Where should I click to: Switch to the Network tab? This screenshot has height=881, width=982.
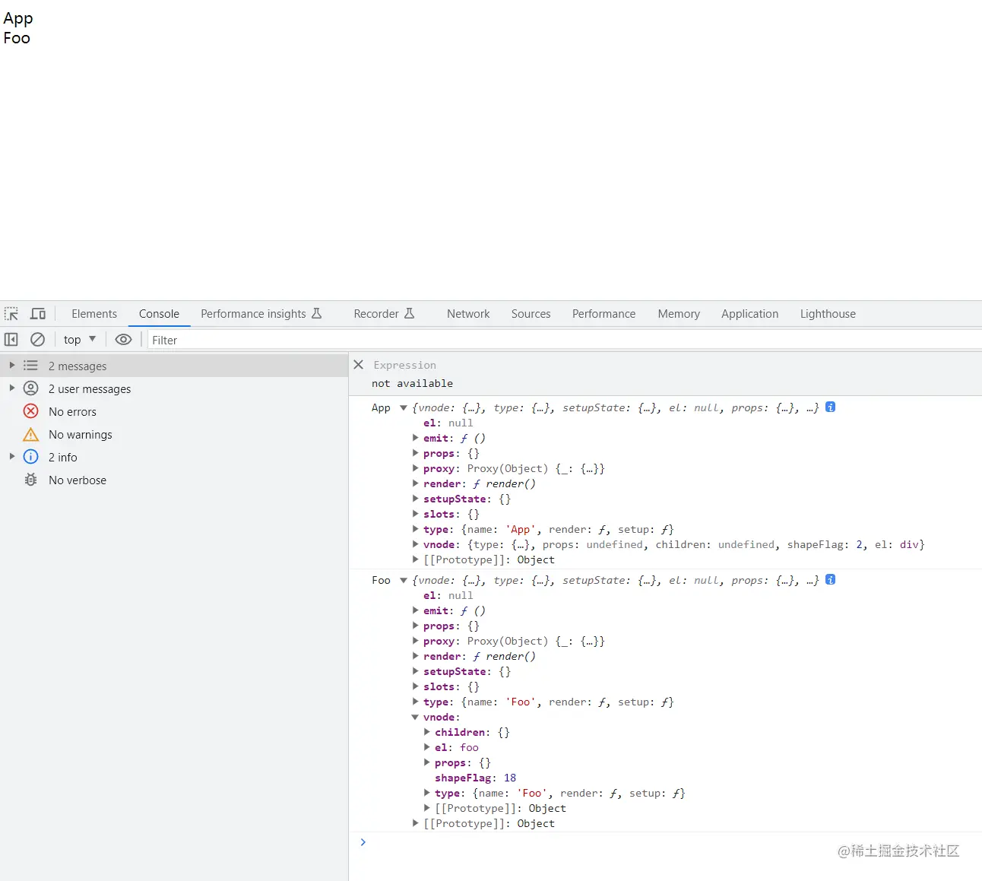tap(468, 314)
